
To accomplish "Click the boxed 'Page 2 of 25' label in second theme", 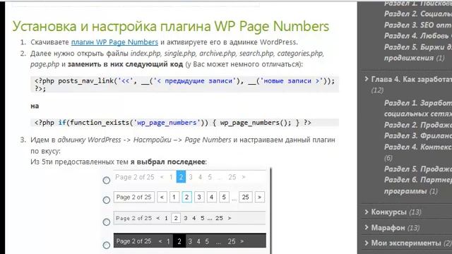I will (133, 198).
